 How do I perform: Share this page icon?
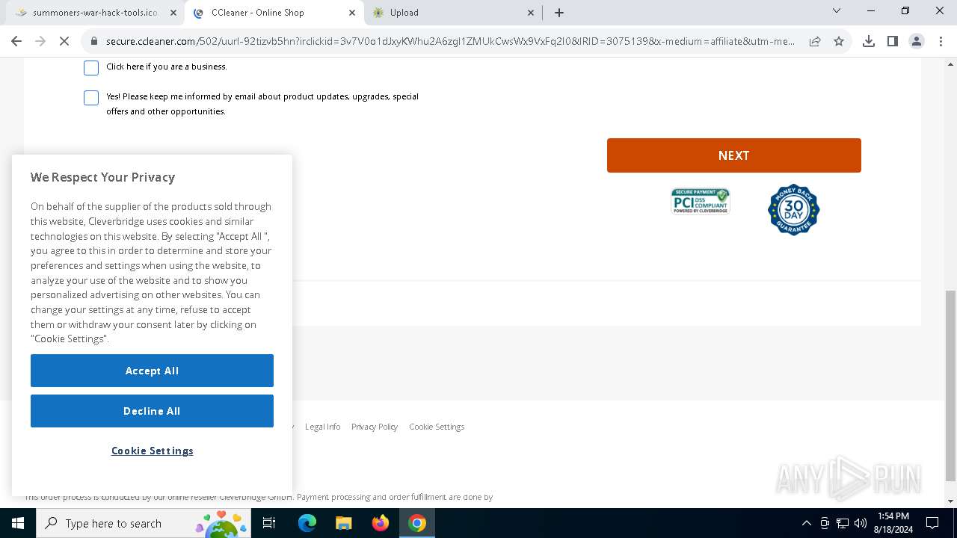[x=815, y=42]
